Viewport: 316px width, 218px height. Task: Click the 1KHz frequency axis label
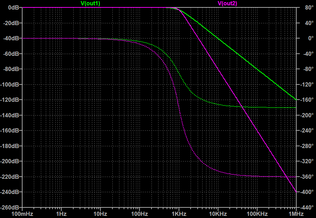click(x=179, y=214)
